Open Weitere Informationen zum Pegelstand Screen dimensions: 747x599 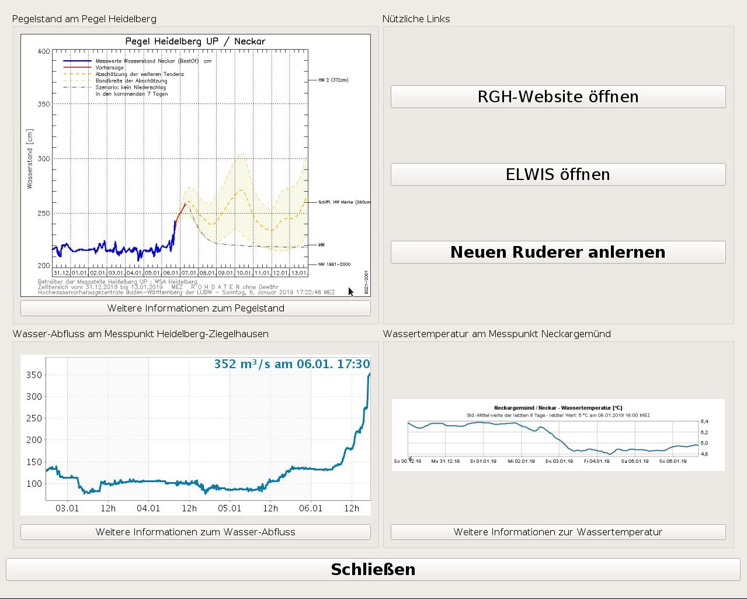click(x=196, y=308)
